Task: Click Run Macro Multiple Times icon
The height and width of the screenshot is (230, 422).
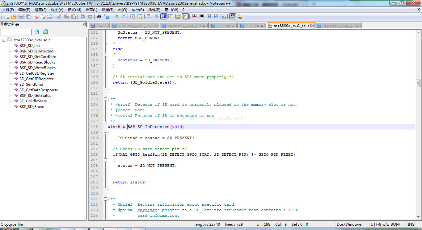Action: click(216, 16)
